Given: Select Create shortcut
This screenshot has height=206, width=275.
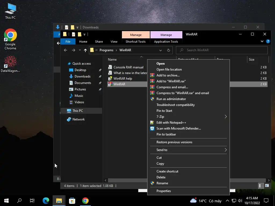Looking at the screenshot, I should tap(189, 171).
